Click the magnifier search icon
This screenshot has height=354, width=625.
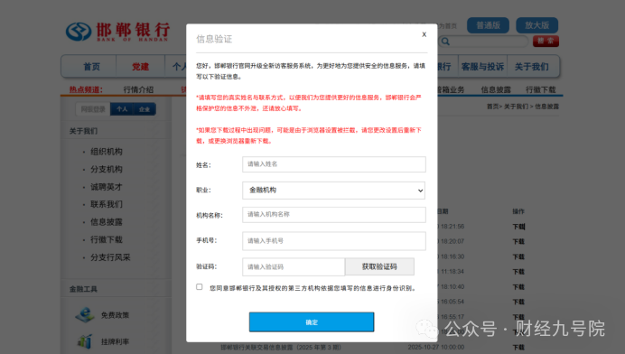pyautogui.click(x=445, y=42)
